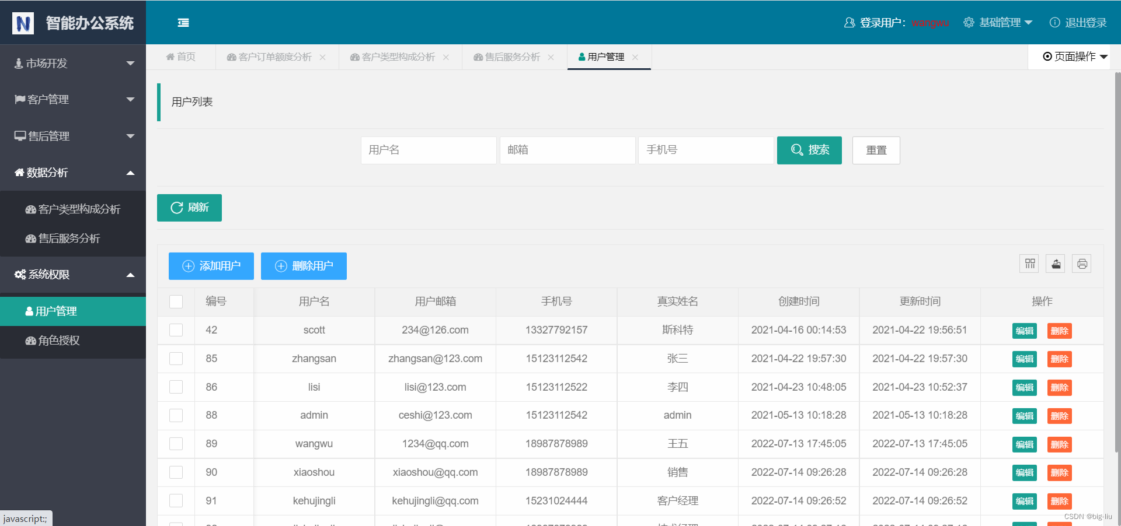Click the 市场开发 person icon in sidebar

coord(19,64)
